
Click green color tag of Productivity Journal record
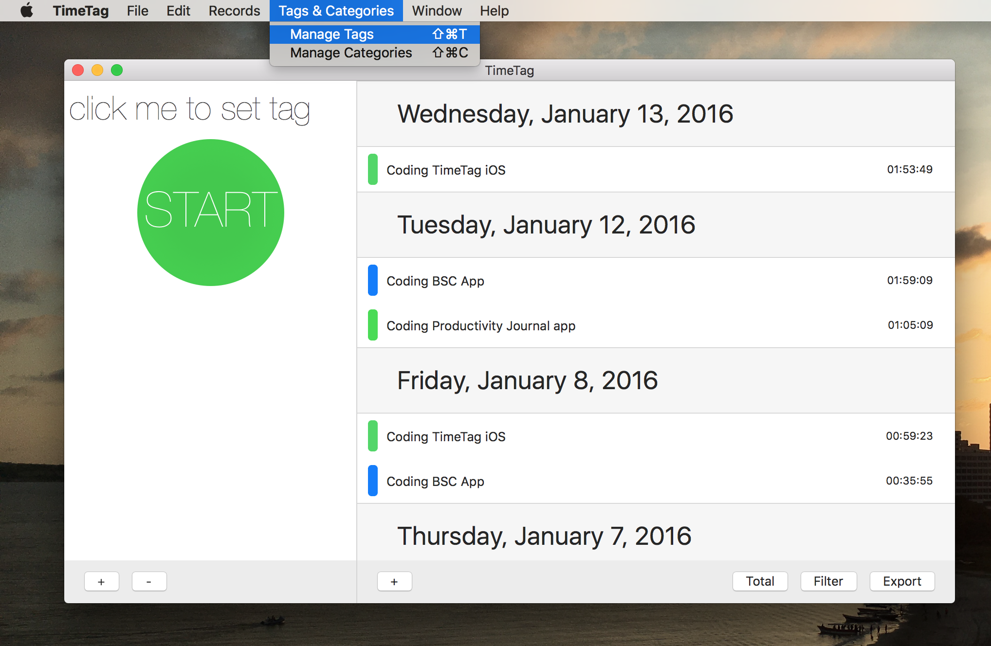point(373,325)
